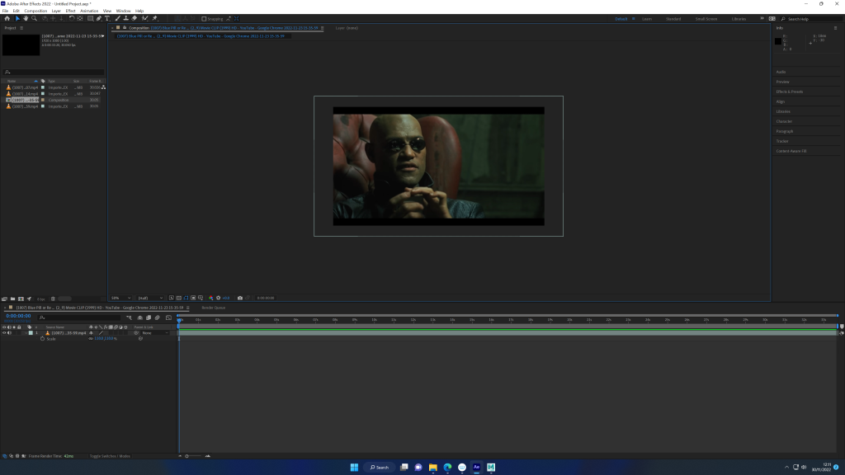The image size is (845, 475).
Task: Open the Tracker panel
Action: pos(782,141)
